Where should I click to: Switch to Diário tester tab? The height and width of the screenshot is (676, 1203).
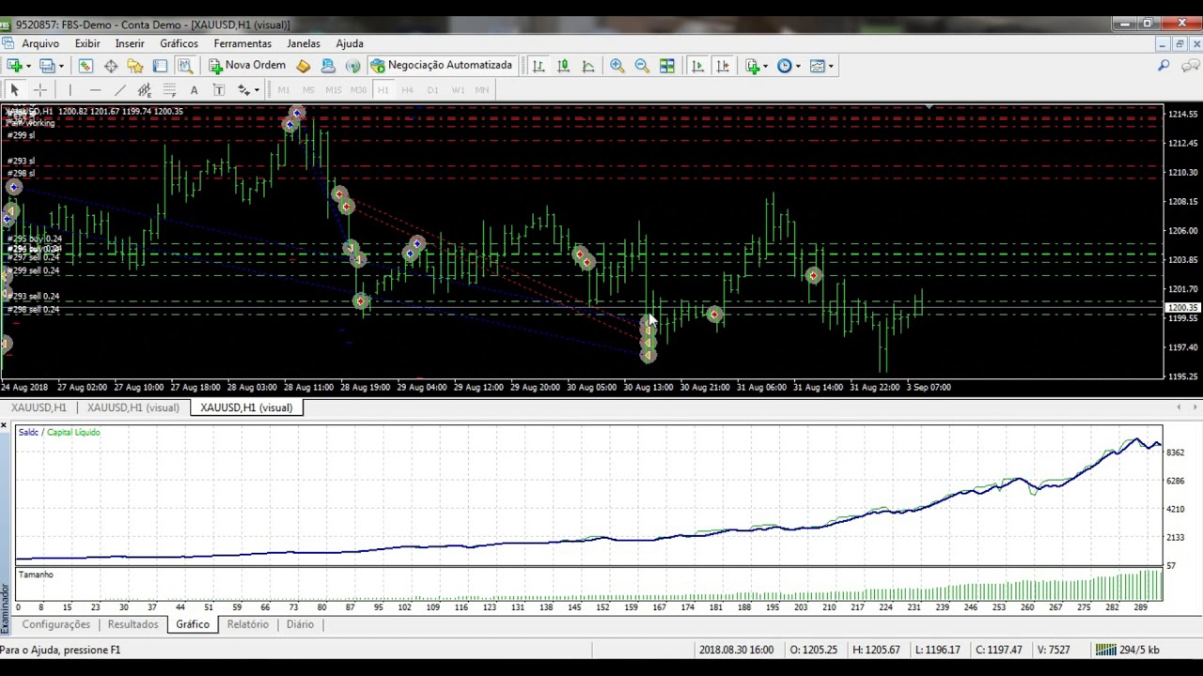pos(300,624)
